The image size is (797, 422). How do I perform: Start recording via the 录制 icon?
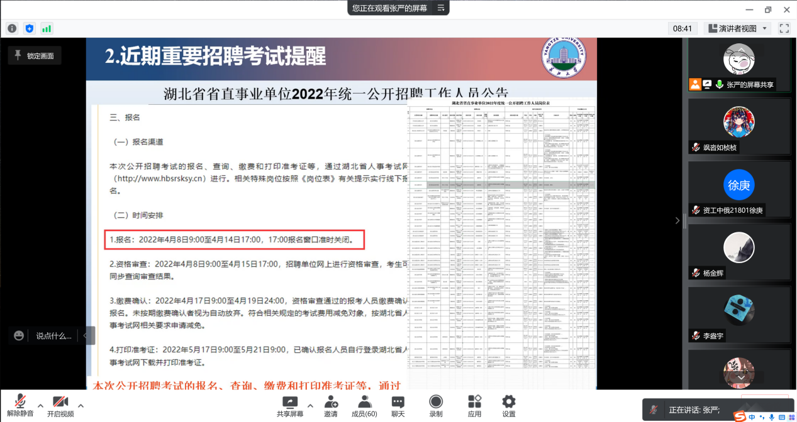(435, 405)
